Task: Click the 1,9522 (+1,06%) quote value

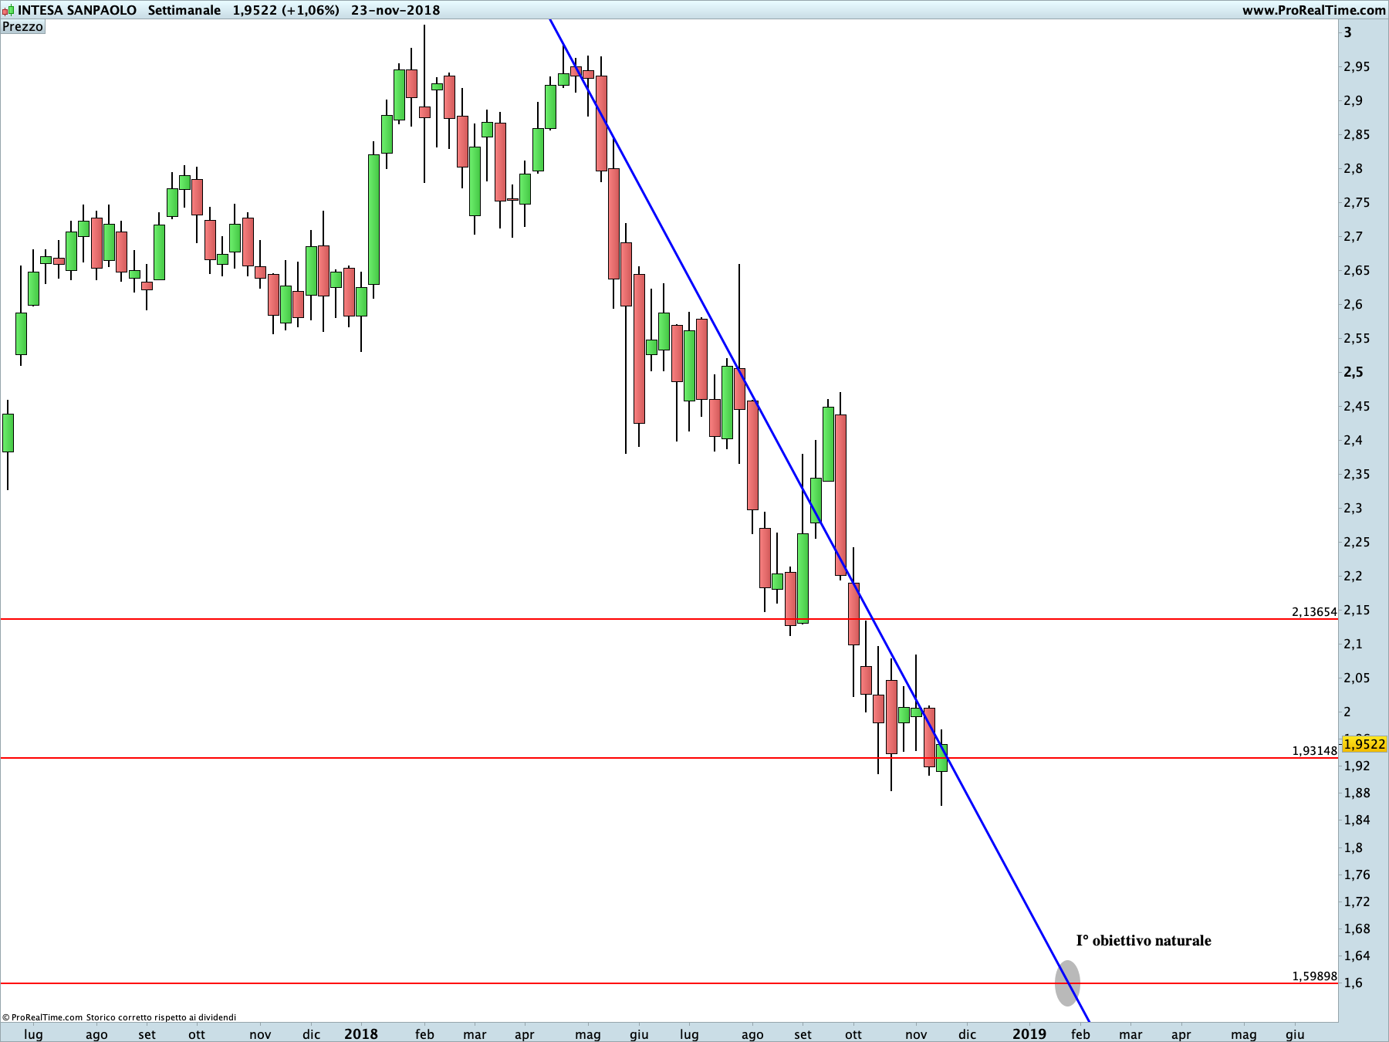Action: coord(286,10)
